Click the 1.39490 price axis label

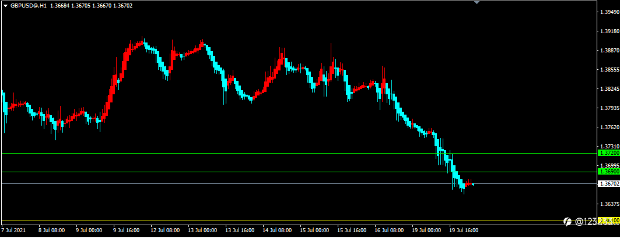610,12
